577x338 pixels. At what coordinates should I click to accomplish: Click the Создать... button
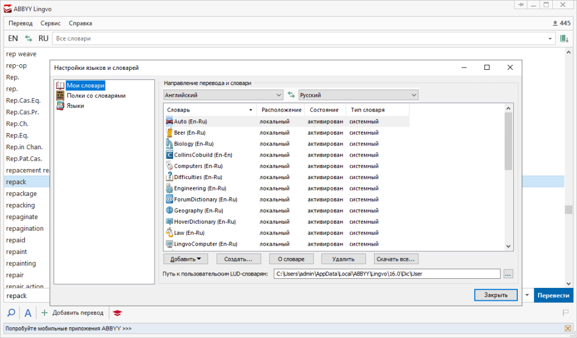click(x=239, y=259)
